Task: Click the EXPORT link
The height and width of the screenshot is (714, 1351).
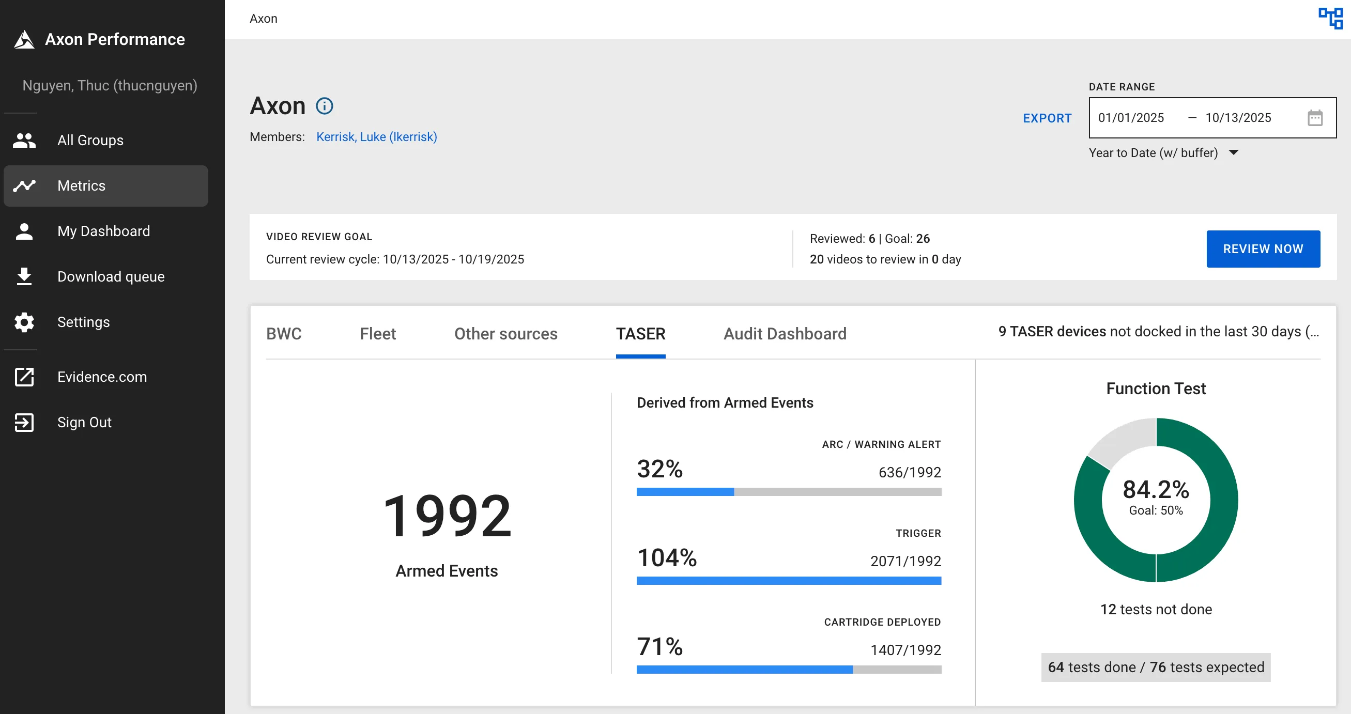Action: [x=1047, y=118]
